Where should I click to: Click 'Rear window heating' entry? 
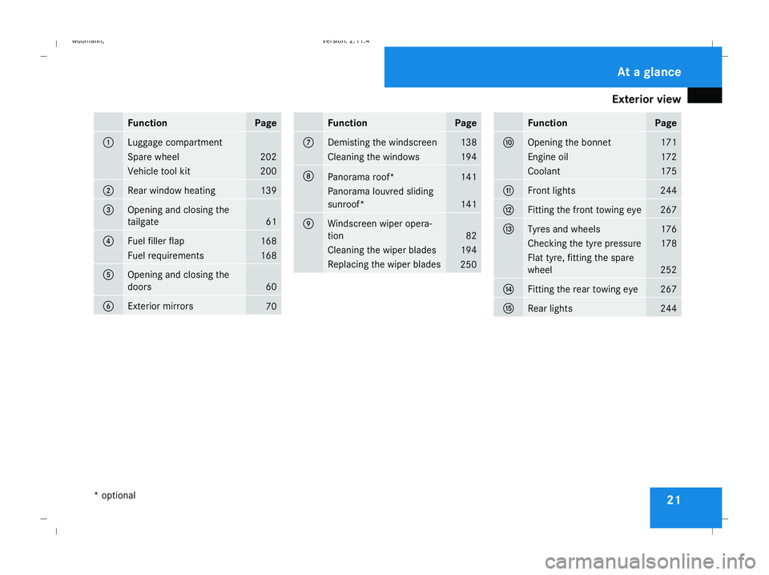pos(171,191)
